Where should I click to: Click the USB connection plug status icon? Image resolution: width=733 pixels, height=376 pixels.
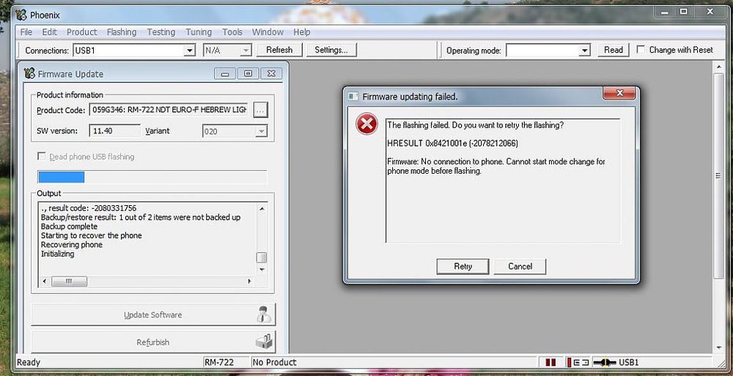pyautogui.click(x=605, y=362)
